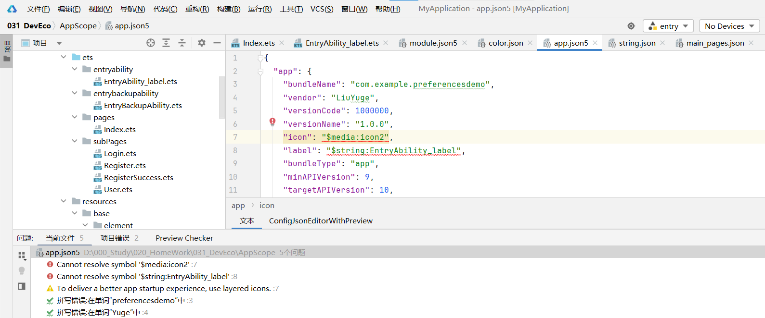The height and width of the screenshot is (318, 765).
Task: Select opened file locator icon in project panel
Action: (x=151, y=43)
